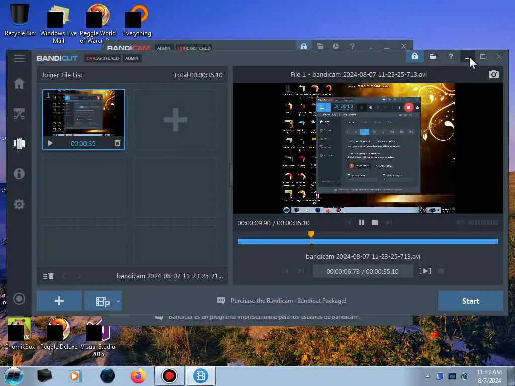Click the taskbar clock 11:33 AM
The width and height of the screenshot is (515, 386).
pyautogui.click(x=489, y=376)
